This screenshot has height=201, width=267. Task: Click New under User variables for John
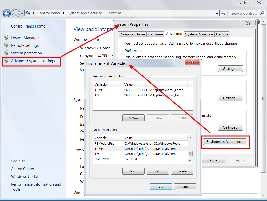click(x=133, y=118)
